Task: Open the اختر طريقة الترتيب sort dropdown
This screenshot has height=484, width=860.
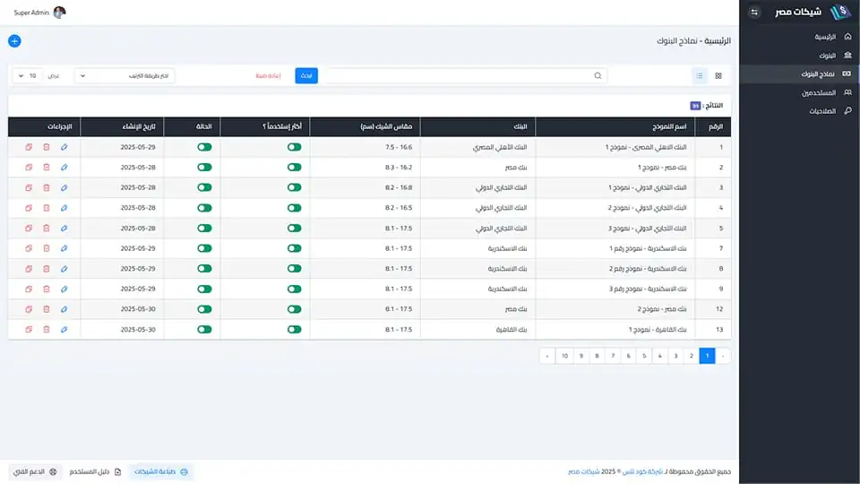Action: [125, 75]
